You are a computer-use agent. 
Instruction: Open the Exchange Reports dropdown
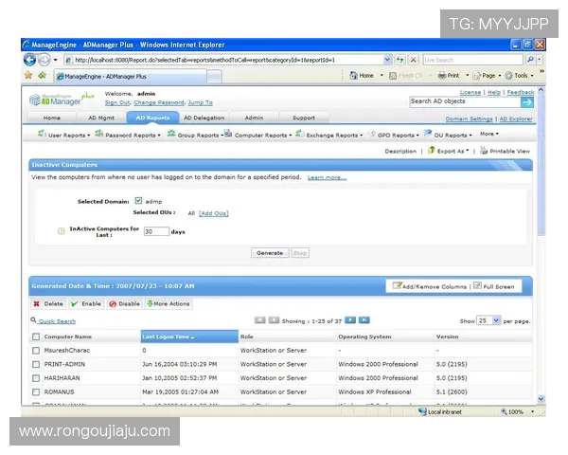(328, 135)
